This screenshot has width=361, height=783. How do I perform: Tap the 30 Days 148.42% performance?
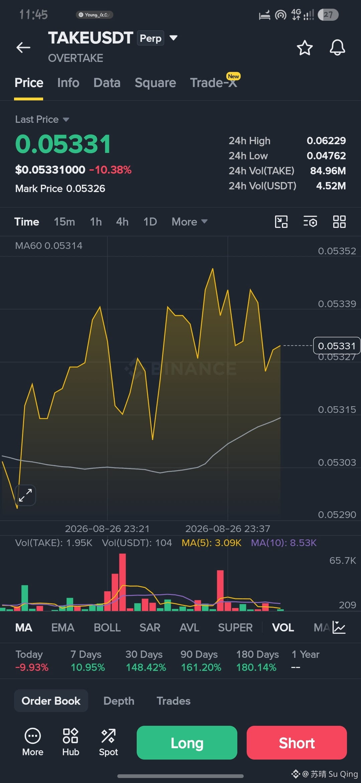point(146,661)
